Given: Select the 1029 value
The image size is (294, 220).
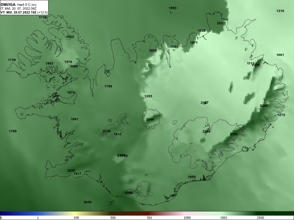Looking at the screenshot, I should 202,31.
